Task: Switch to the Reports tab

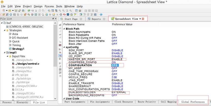Action: pos(96,19)
